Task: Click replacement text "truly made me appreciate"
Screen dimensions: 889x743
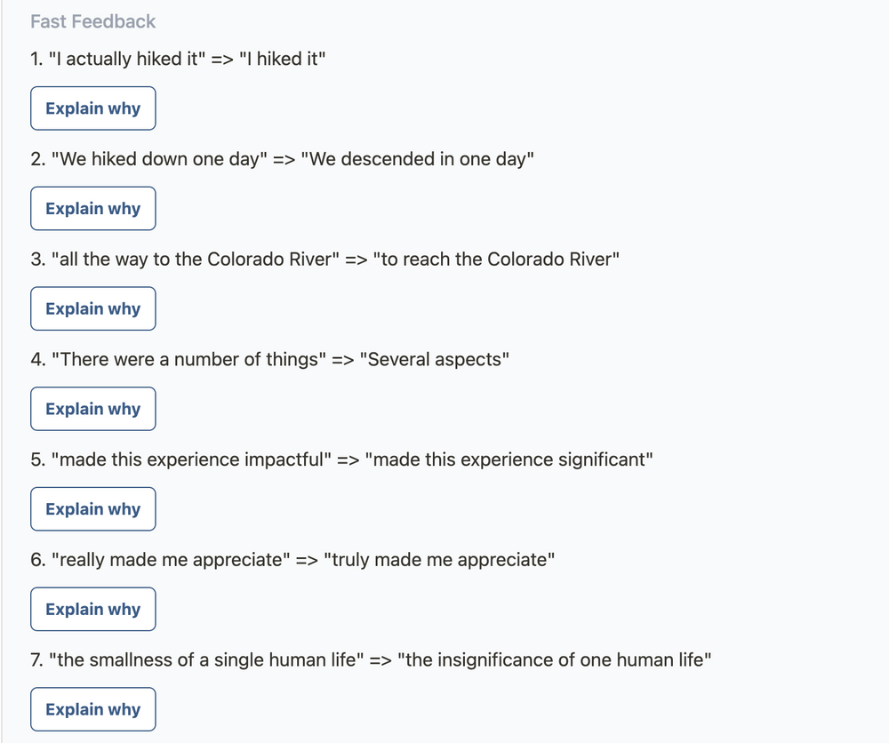Action: click(439, 561)
